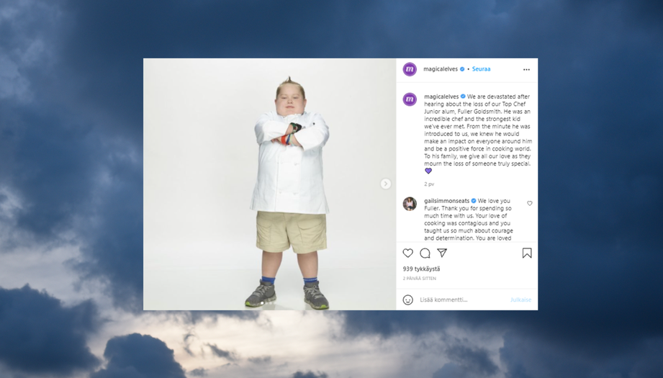Screen dimensions: 663x378
Task: Like the post with the heart icon
Action: tap(407, 253)
